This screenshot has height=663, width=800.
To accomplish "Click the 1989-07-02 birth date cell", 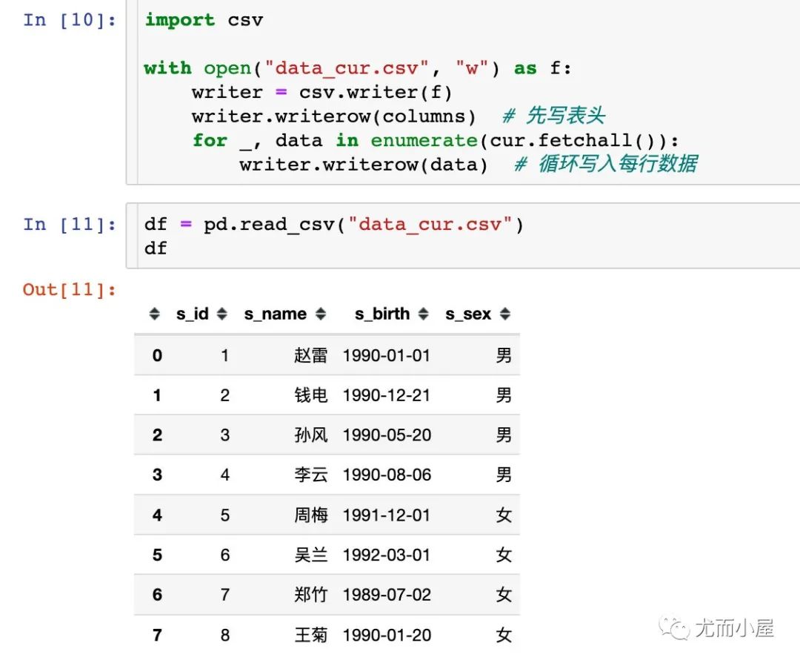I will tap(387, 595).
